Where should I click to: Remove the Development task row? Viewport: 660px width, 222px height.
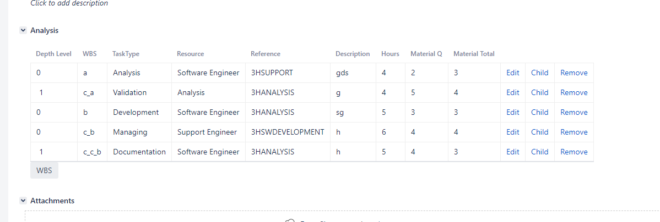pyautogui.click(x=574, y=112)
